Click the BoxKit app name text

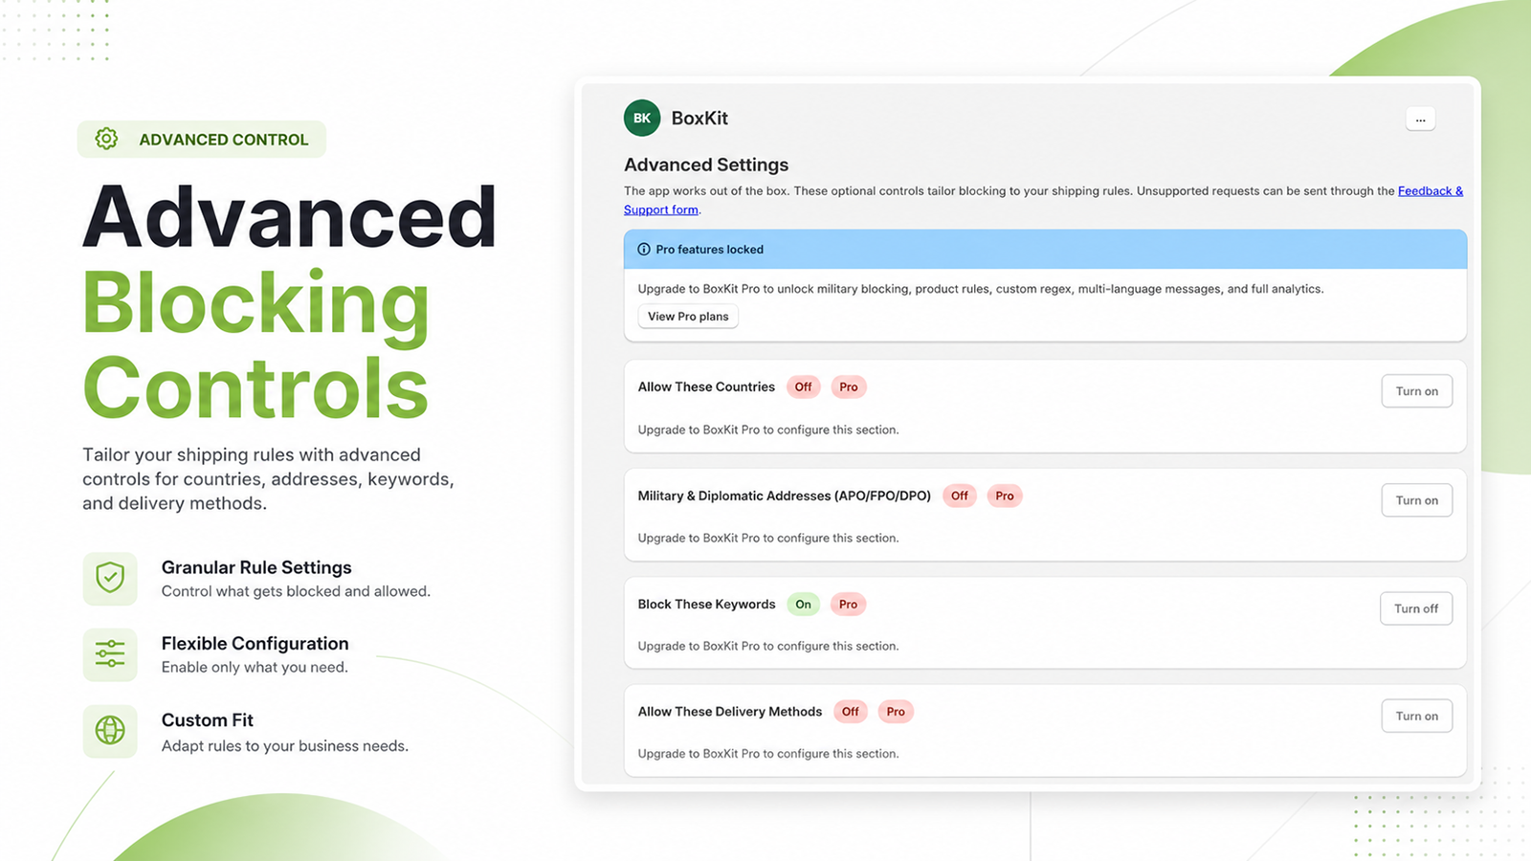click(x=699, y=119)
